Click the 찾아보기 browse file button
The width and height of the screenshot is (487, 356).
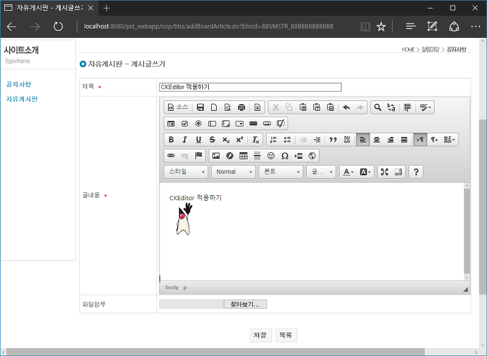[245, 304]
